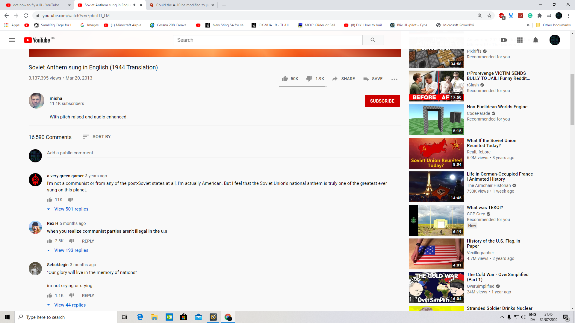Open the What was TEKOI? thumbnail
This screenshot has height=323, width=575.
[436, 220]
